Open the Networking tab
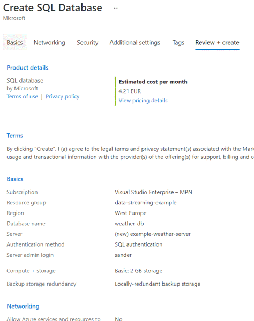This screenshot has width=254, height=321. (49, 43)
